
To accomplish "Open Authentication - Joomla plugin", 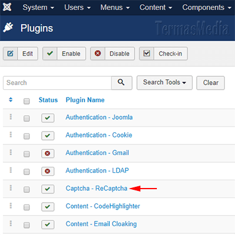I will click(x=99, y=117).
